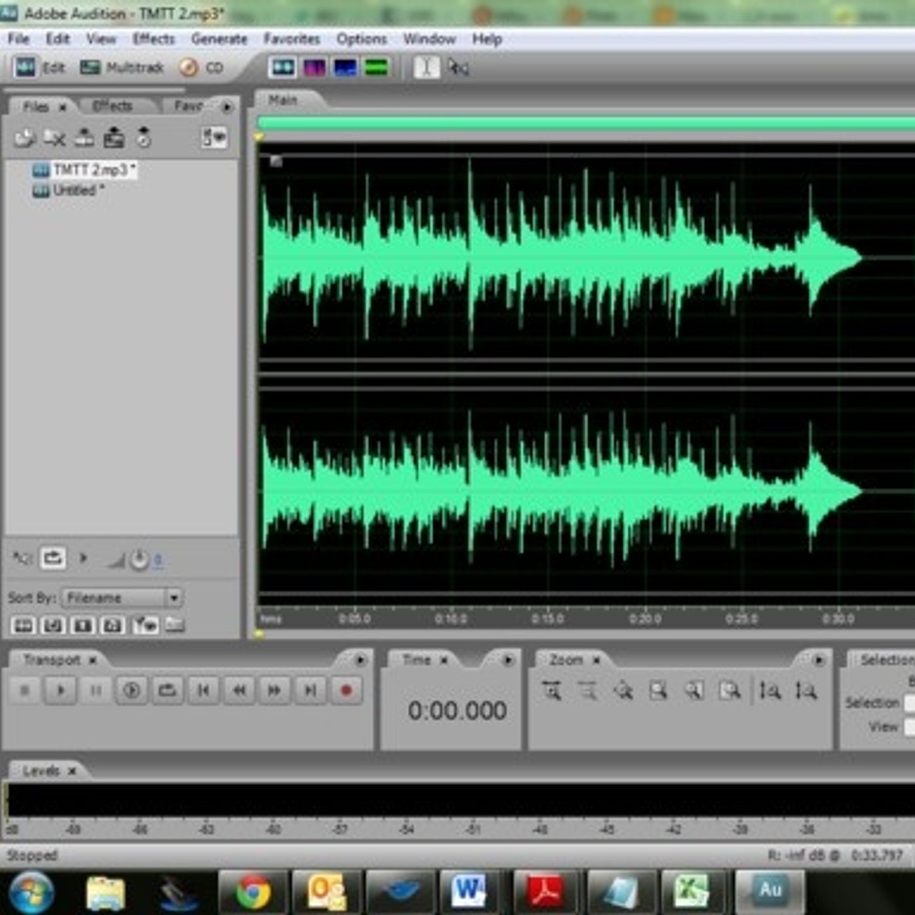
Task: Open Chrome from Windows taskbar
Action: (x=254, y=891)
